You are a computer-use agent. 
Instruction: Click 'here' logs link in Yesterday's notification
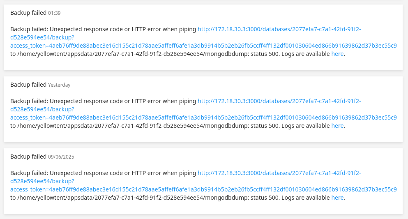tap(337, 126)
